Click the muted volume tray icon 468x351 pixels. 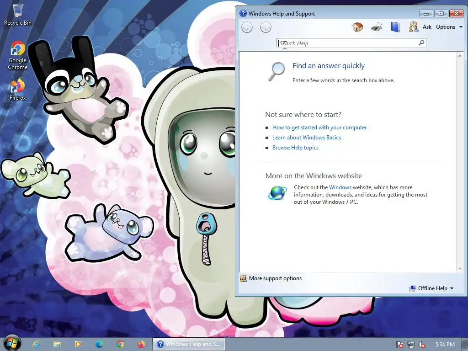point(422,345)
